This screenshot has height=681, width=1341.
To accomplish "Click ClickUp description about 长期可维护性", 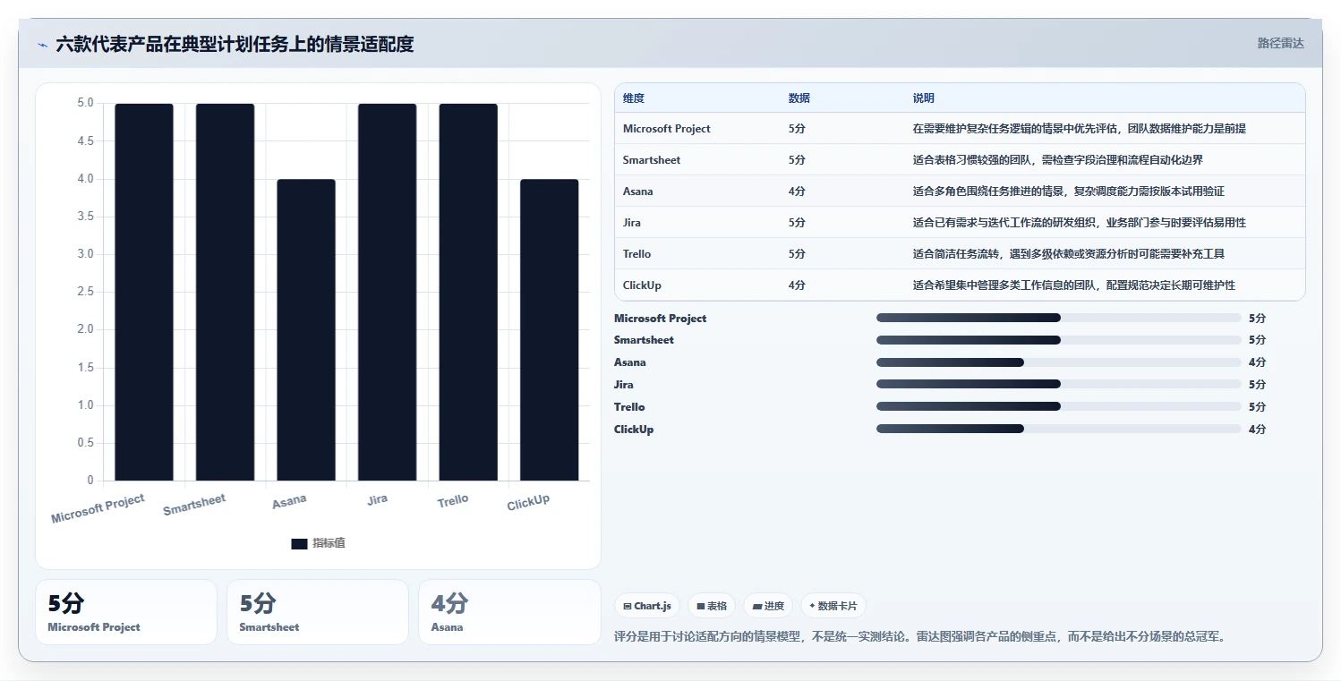I will click(1074, 285).
